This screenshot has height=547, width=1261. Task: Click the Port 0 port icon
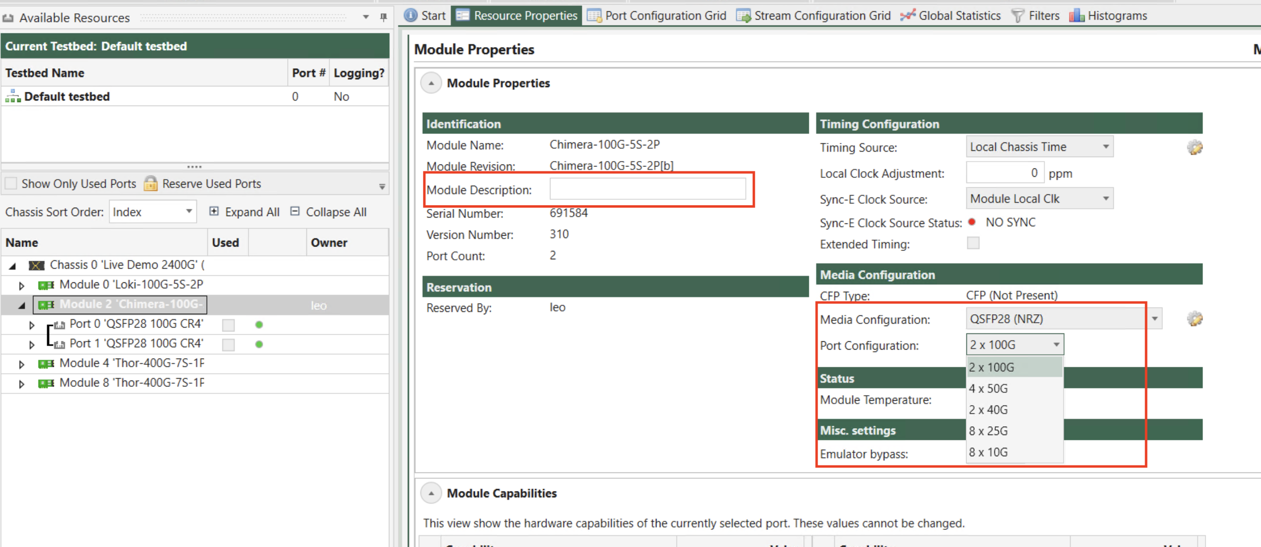[59, 325]
